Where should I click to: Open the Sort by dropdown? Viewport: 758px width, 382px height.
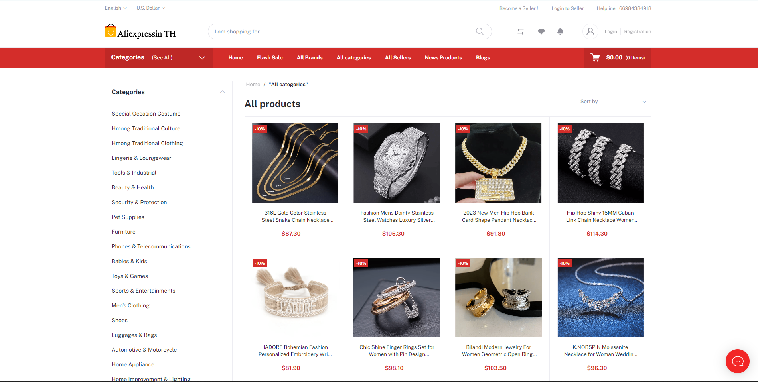tap(613, 102)
